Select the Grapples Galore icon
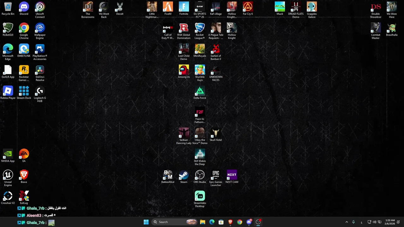Image resolution: width=404 pixels, height=227 pixels. (x=312, y=10)
